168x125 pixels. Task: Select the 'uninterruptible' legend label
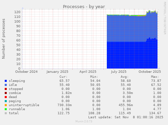[24, 105]
